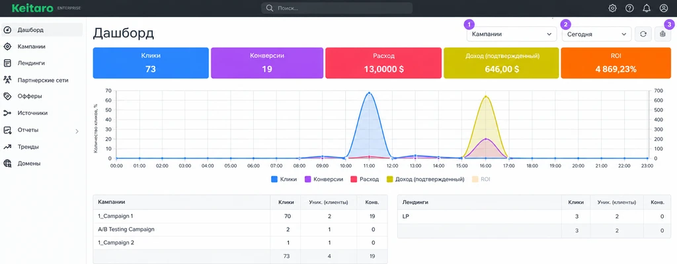The height and width of the screenshot is (264, 677).
Task: Enable the ROI series in legend
Action: pos(481,179)
